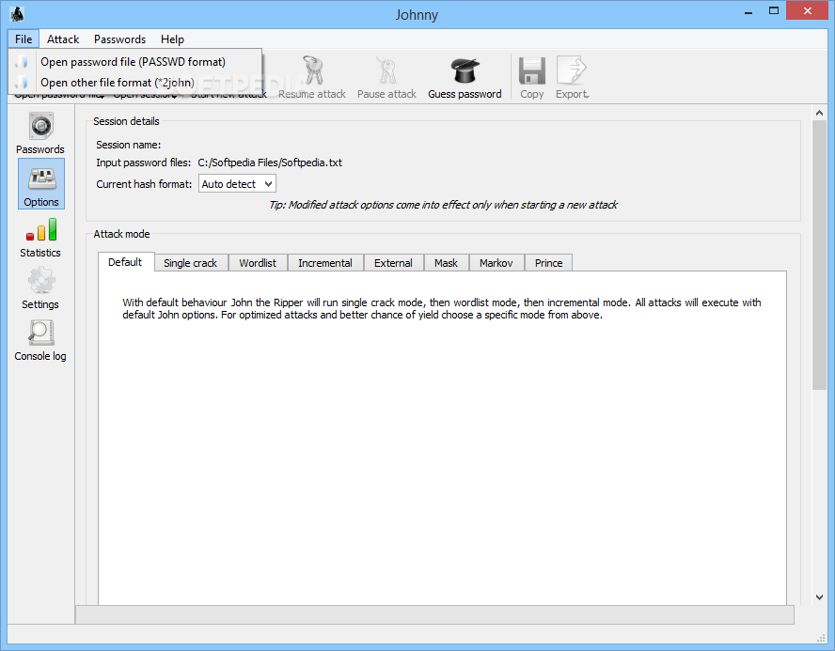The width and height of the screenshot is (835, 651).
Task: Open the Help menu
Action: [x=172, y=39]
